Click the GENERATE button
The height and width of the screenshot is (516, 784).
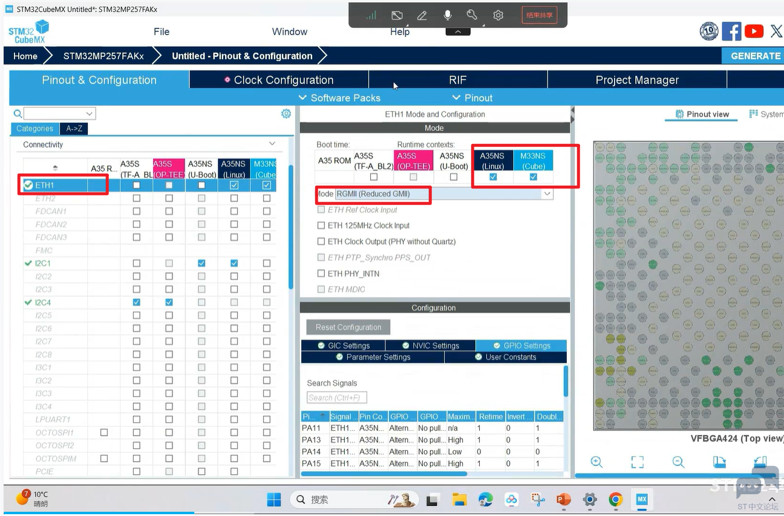coord(753,56)
